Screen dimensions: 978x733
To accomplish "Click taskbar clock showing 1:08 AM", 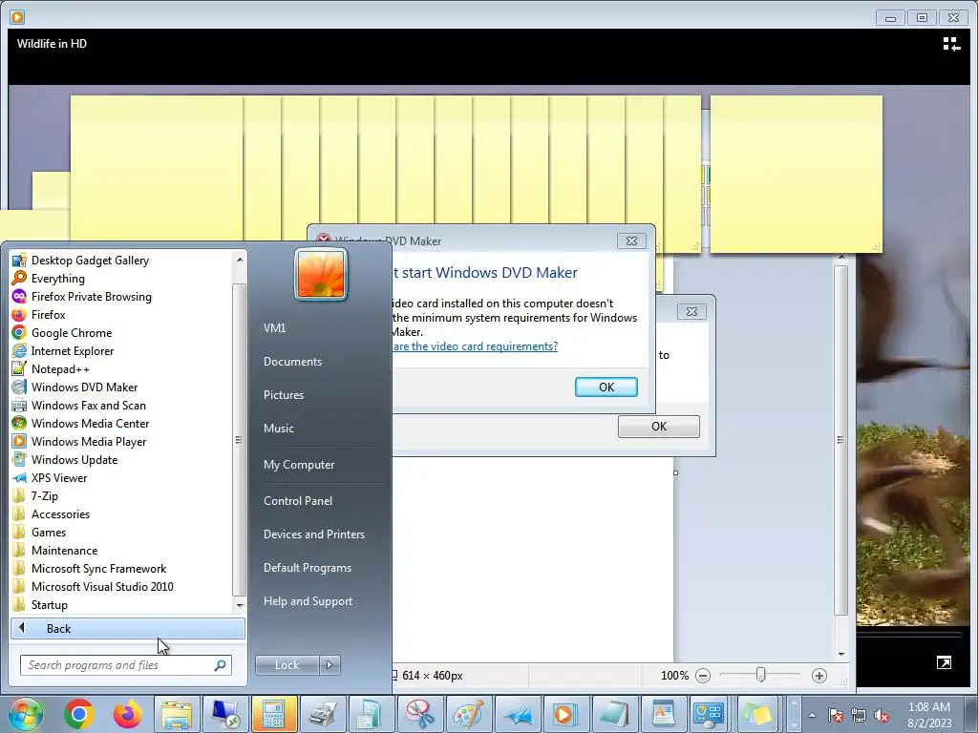I will [x=929, y=715].
